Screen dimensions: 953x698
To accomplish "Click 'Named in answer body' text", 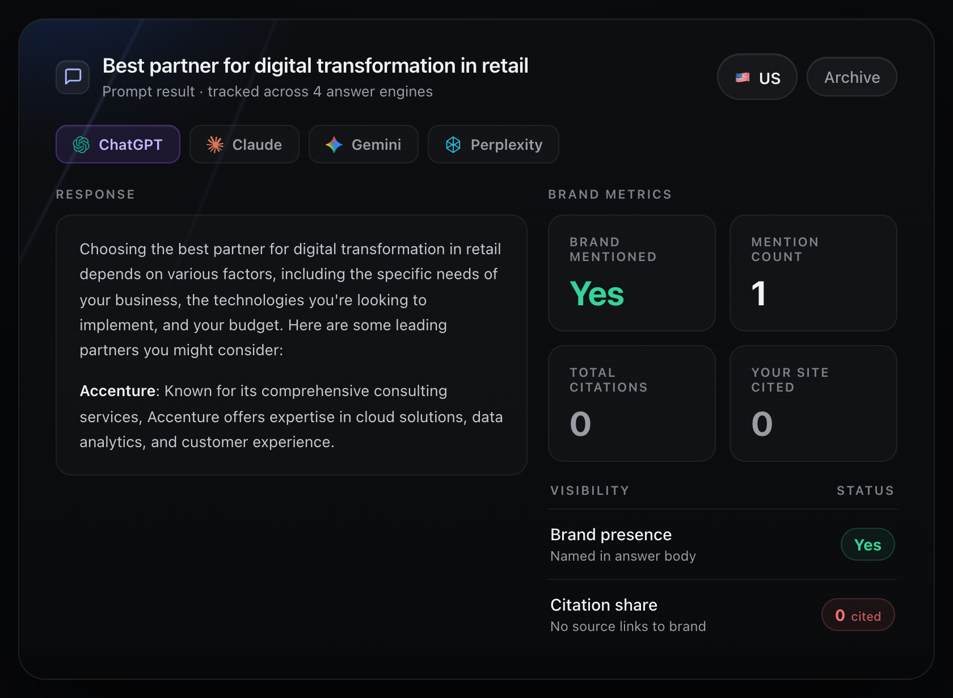I will pyautogui.click(x=623, y=556).
